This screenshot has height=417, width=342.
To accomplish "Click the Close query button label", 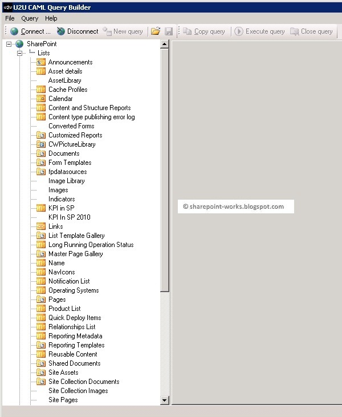I will pos(317,31).
